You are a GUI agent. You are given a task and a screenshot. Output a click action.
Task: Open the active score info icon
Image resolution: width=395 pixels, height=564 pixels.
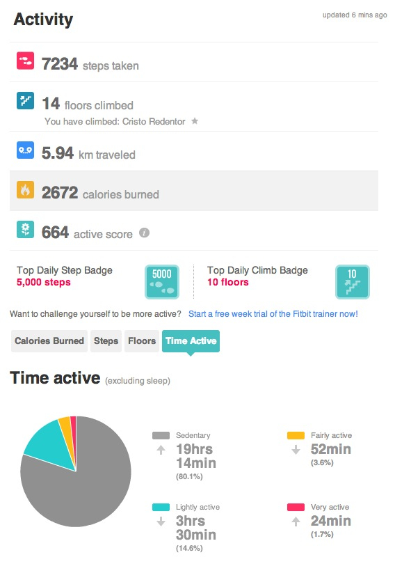145,233
